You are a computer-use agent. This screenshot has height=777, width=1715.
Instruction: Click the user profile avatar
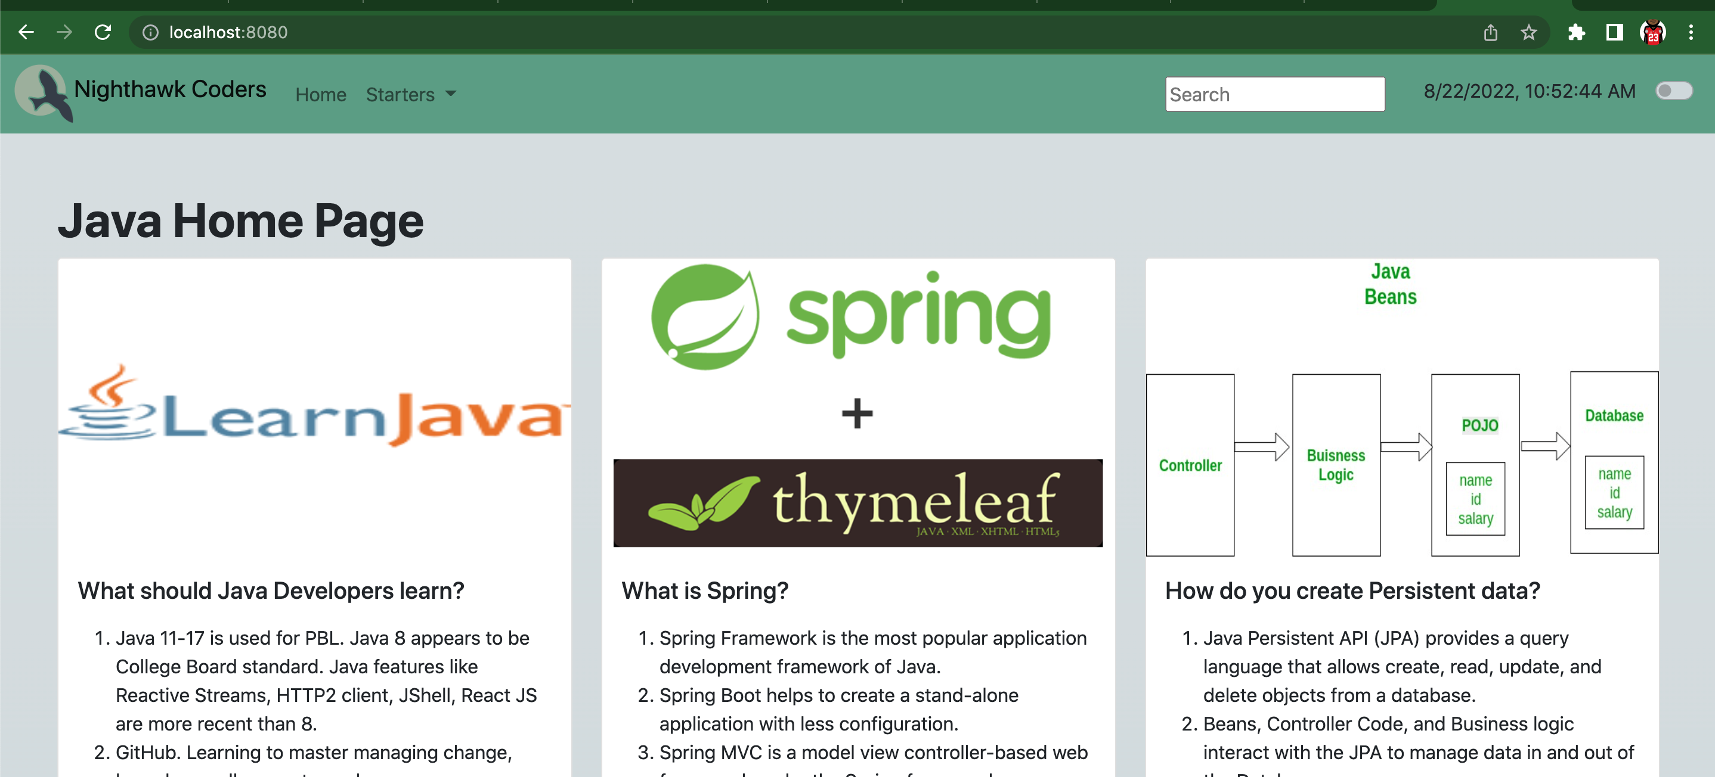coord(1652,32)
